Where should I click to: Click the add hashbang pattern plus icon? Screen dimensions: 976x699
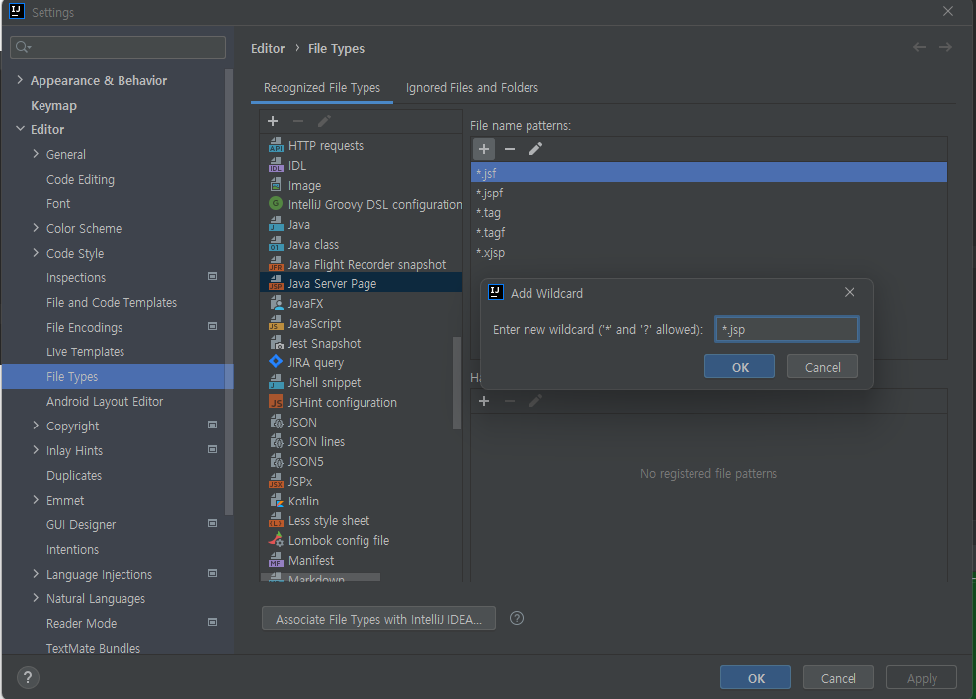(484, 401)
